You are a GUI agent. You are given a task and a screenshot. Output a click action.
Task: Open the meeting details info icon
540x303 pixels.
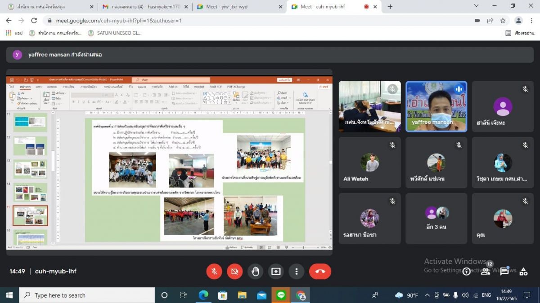coord(467,271)
